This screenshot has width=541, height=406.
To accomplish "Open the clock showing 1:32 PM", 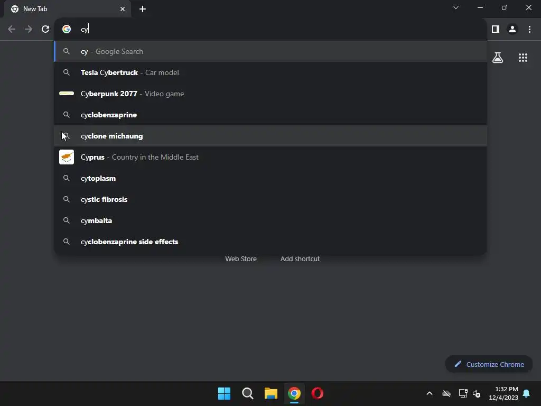I will point(503,393).
